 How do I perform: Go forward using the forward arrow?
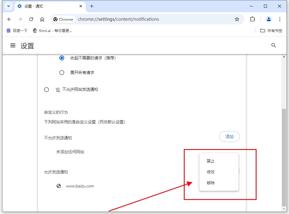tap(20, 19)
